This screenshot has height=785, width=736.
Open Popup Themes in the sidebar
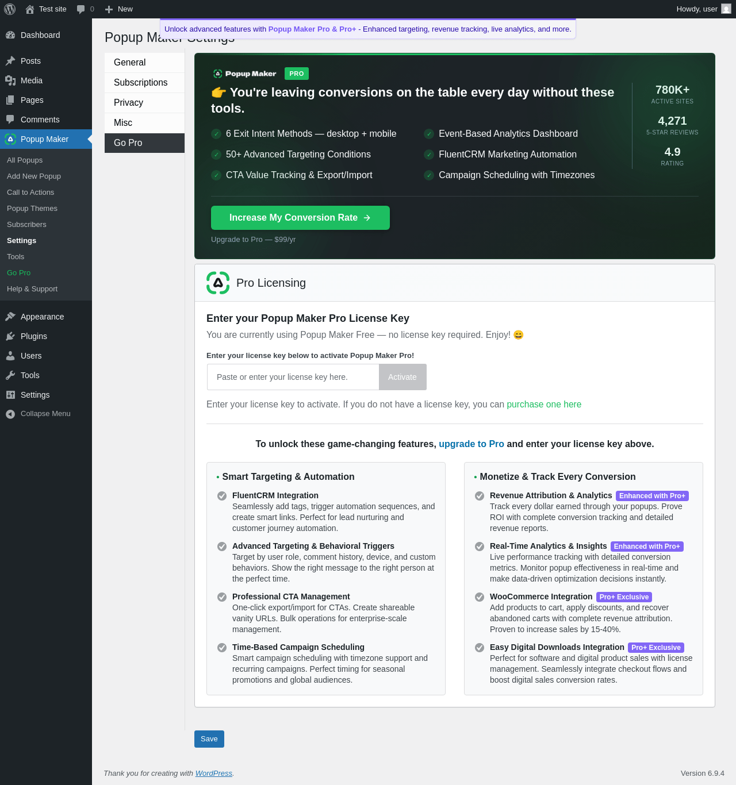[32, 209]
